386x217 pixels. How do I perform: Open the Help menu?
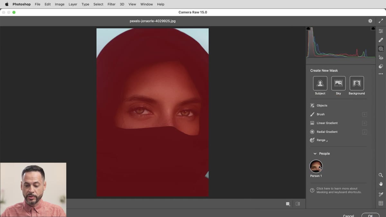click(161, 4)
